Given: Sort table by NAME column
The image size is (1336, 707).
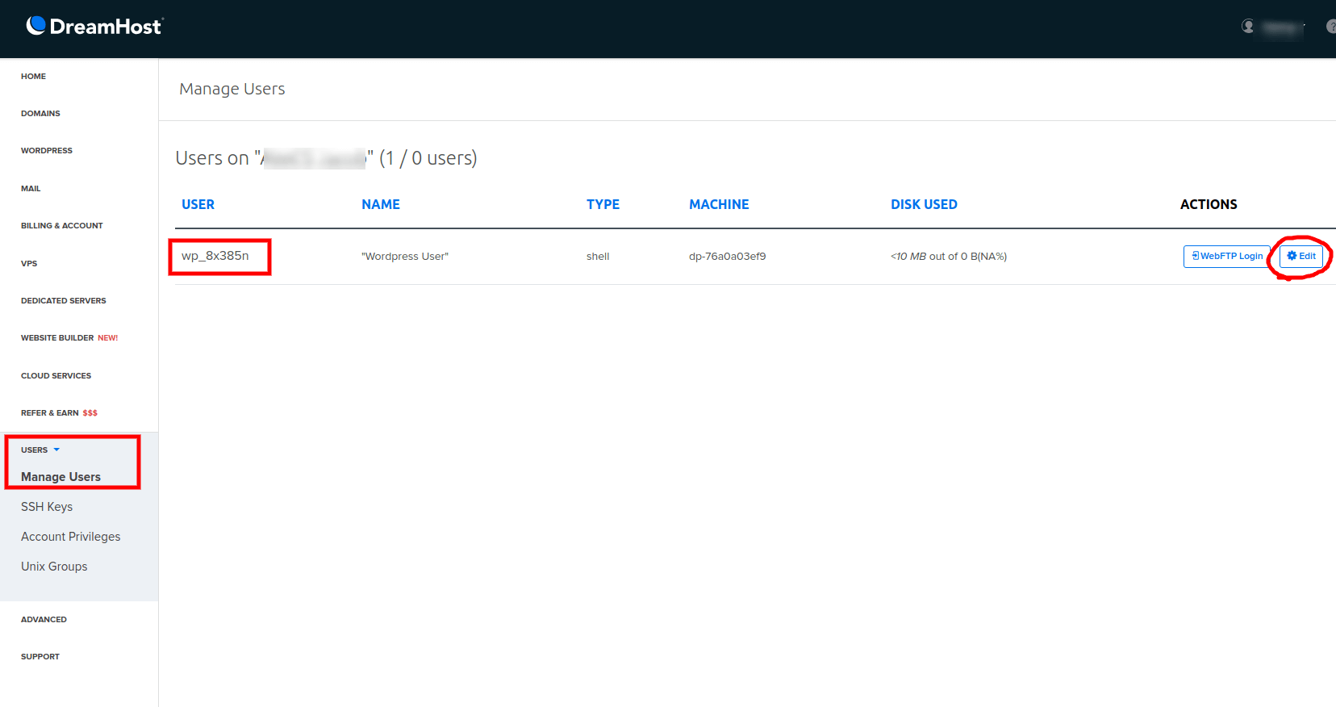Looking at the screenshot, I should tap(381, 205).
